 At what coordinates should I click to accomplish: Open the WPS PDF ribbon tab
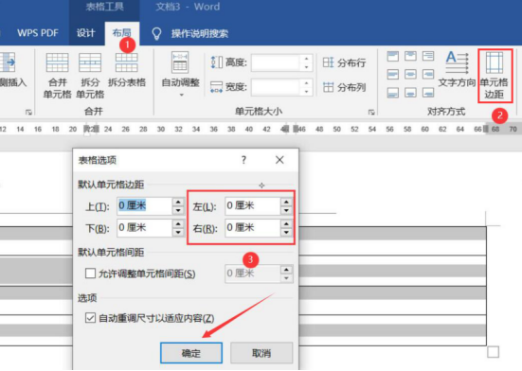click(x=38, y=33)
